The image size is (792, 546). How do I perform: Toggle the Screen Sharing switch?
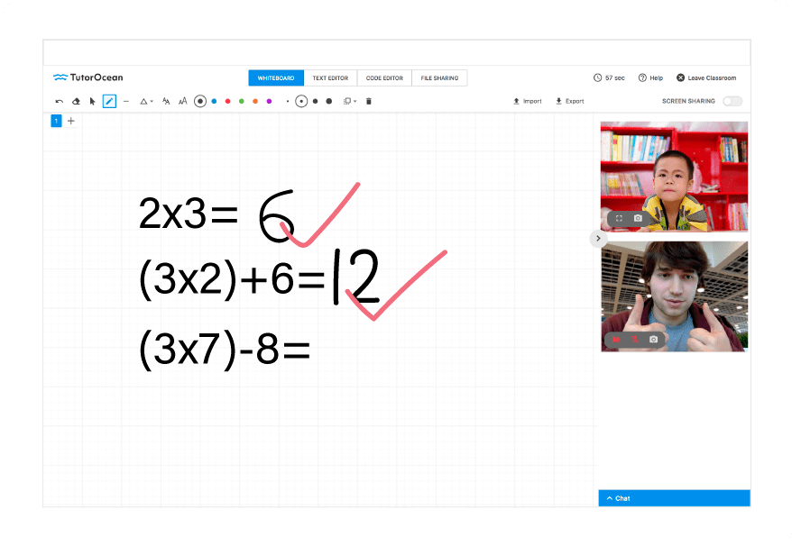tap(732, 102)
